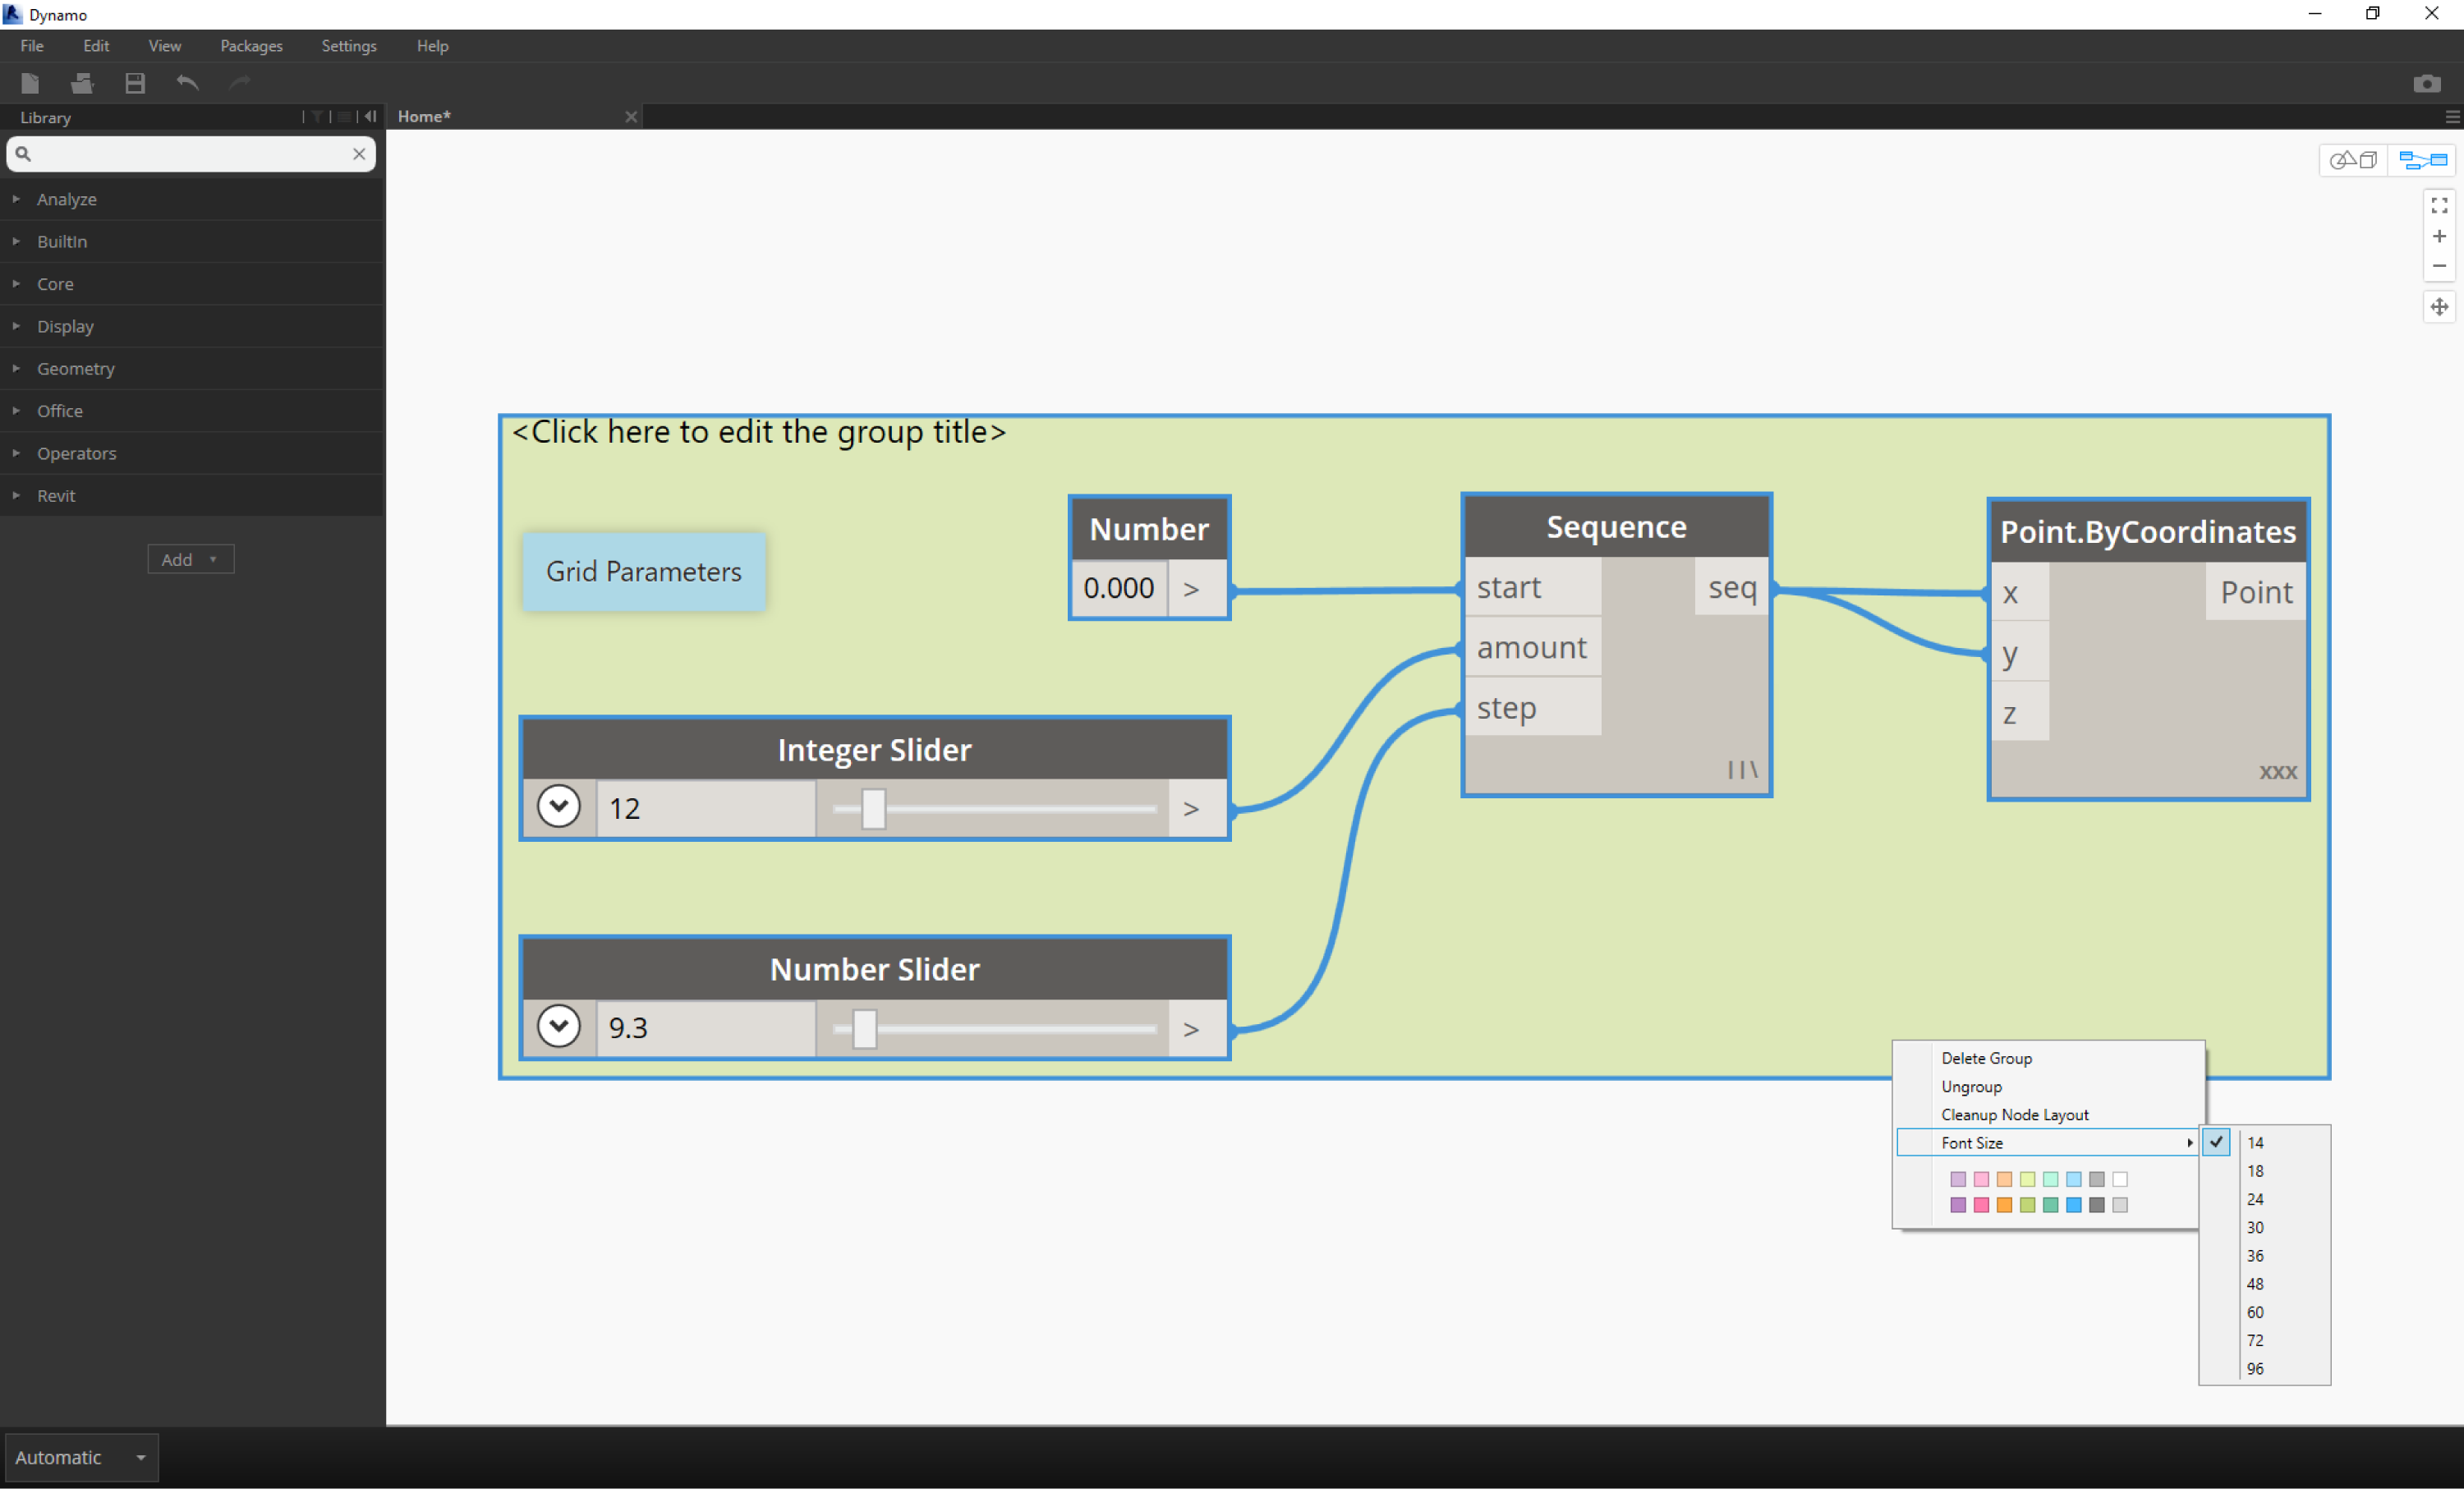The image size is (2464, 1489).
Task: Undo the last action
Action: (x=188, y=83)
